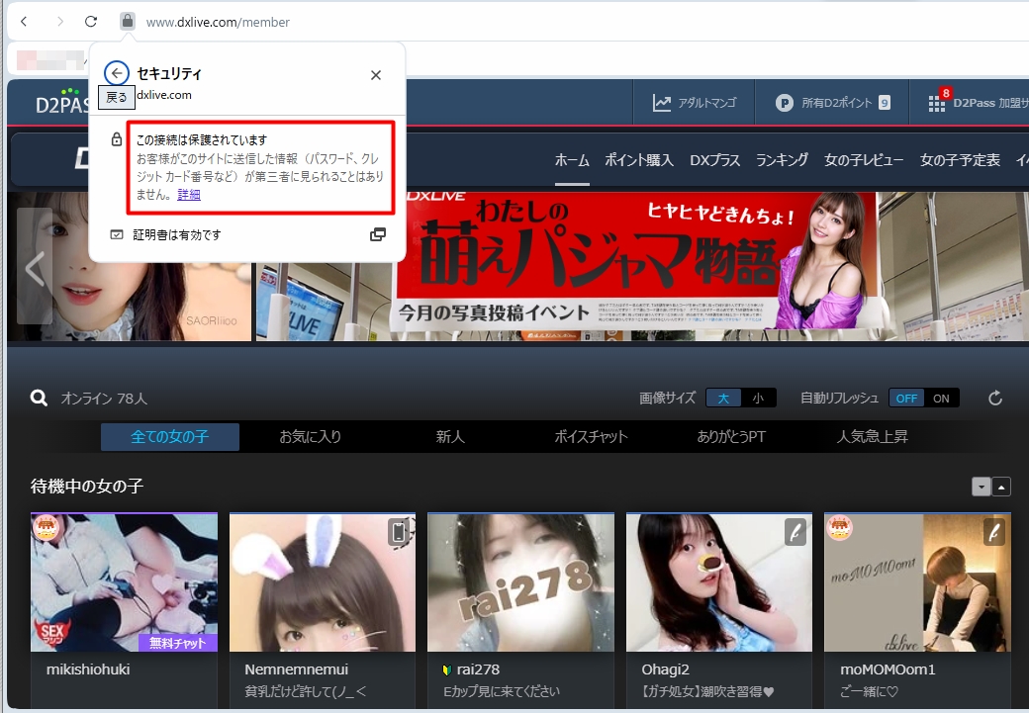The height and width of the screenshot is (713, 1029).
Task: Click the magnifier search icon beside オンライン
Action: click(x=40, y=398)
